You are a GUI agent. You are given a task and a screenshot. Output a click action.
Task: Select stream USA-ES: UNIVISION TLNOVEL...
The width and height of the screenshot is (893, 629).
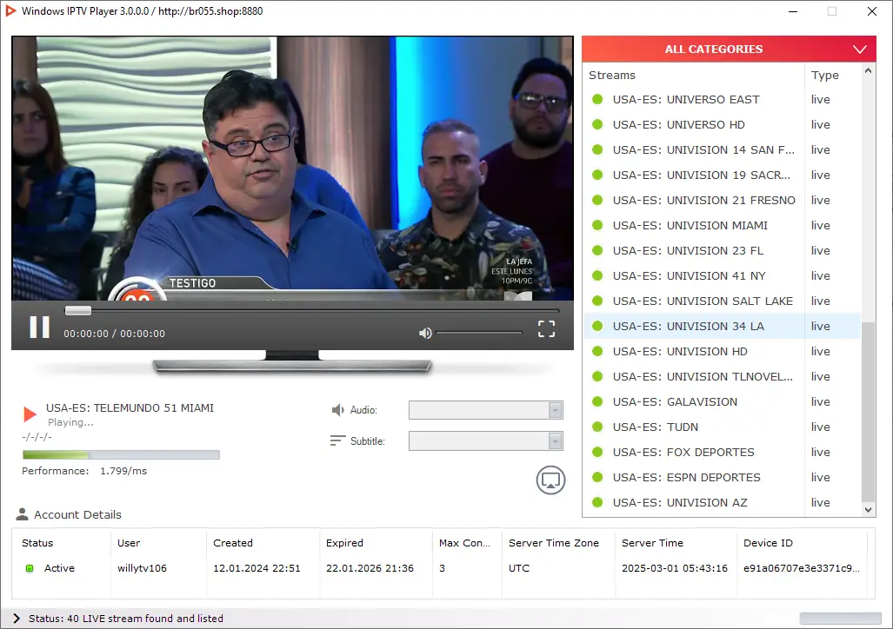[723, 376]
